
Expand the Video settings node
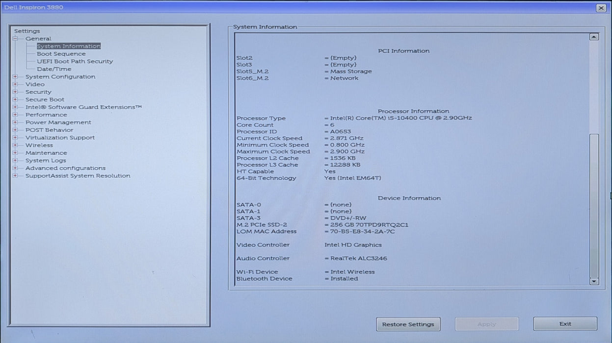pos(15,84)
